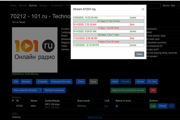Click Apply on the production servers

pyautogui.click(x=128, y=90)
